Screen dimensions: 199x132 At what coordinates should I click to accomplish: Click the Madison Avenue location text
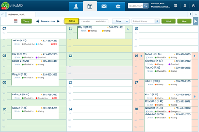[x=160, y=7]
